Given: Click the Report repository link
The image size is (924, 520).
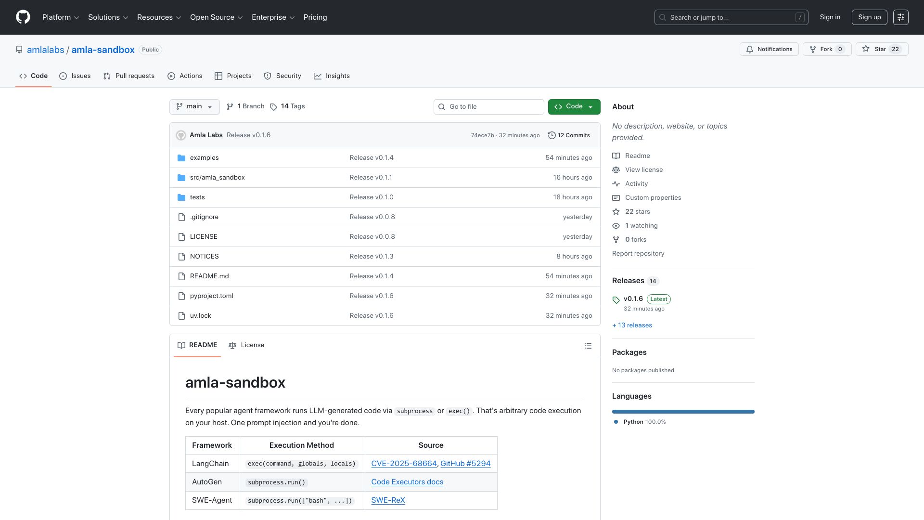Looking at the screenshot, I should click(x=638, y=254).
